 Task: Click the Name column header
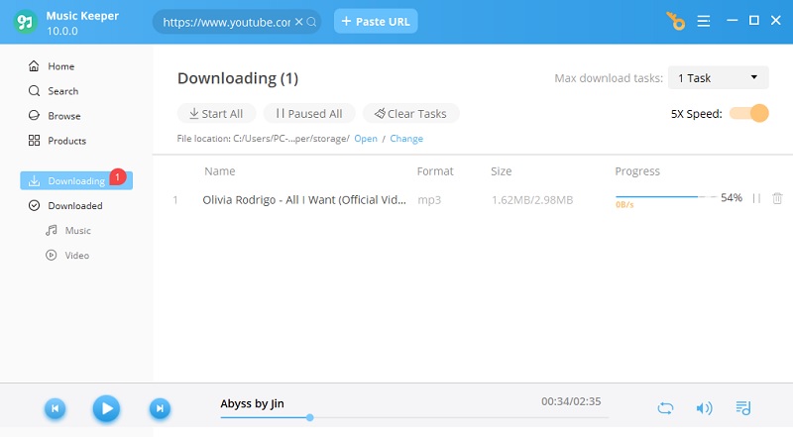[x=219, y=171]
